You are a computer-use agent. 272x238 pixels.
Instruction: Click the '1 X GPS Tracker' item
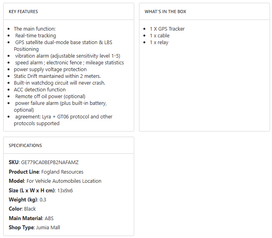coord(167,29)
